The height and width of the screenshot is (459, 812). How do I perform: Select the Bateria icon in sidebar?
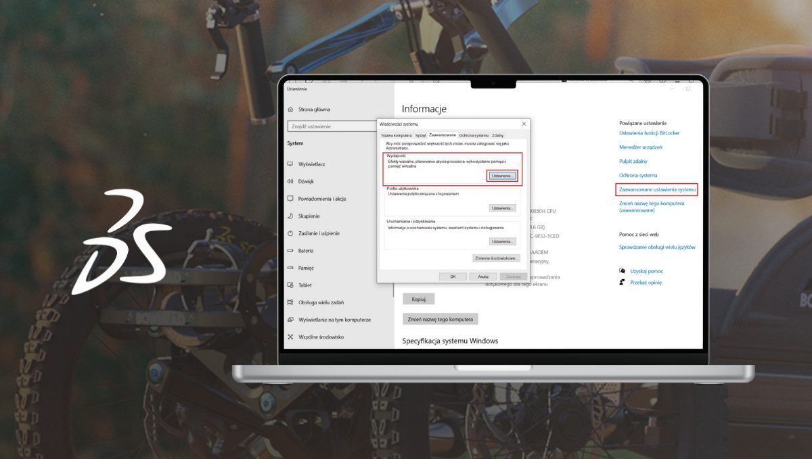[x=290, y=250]
